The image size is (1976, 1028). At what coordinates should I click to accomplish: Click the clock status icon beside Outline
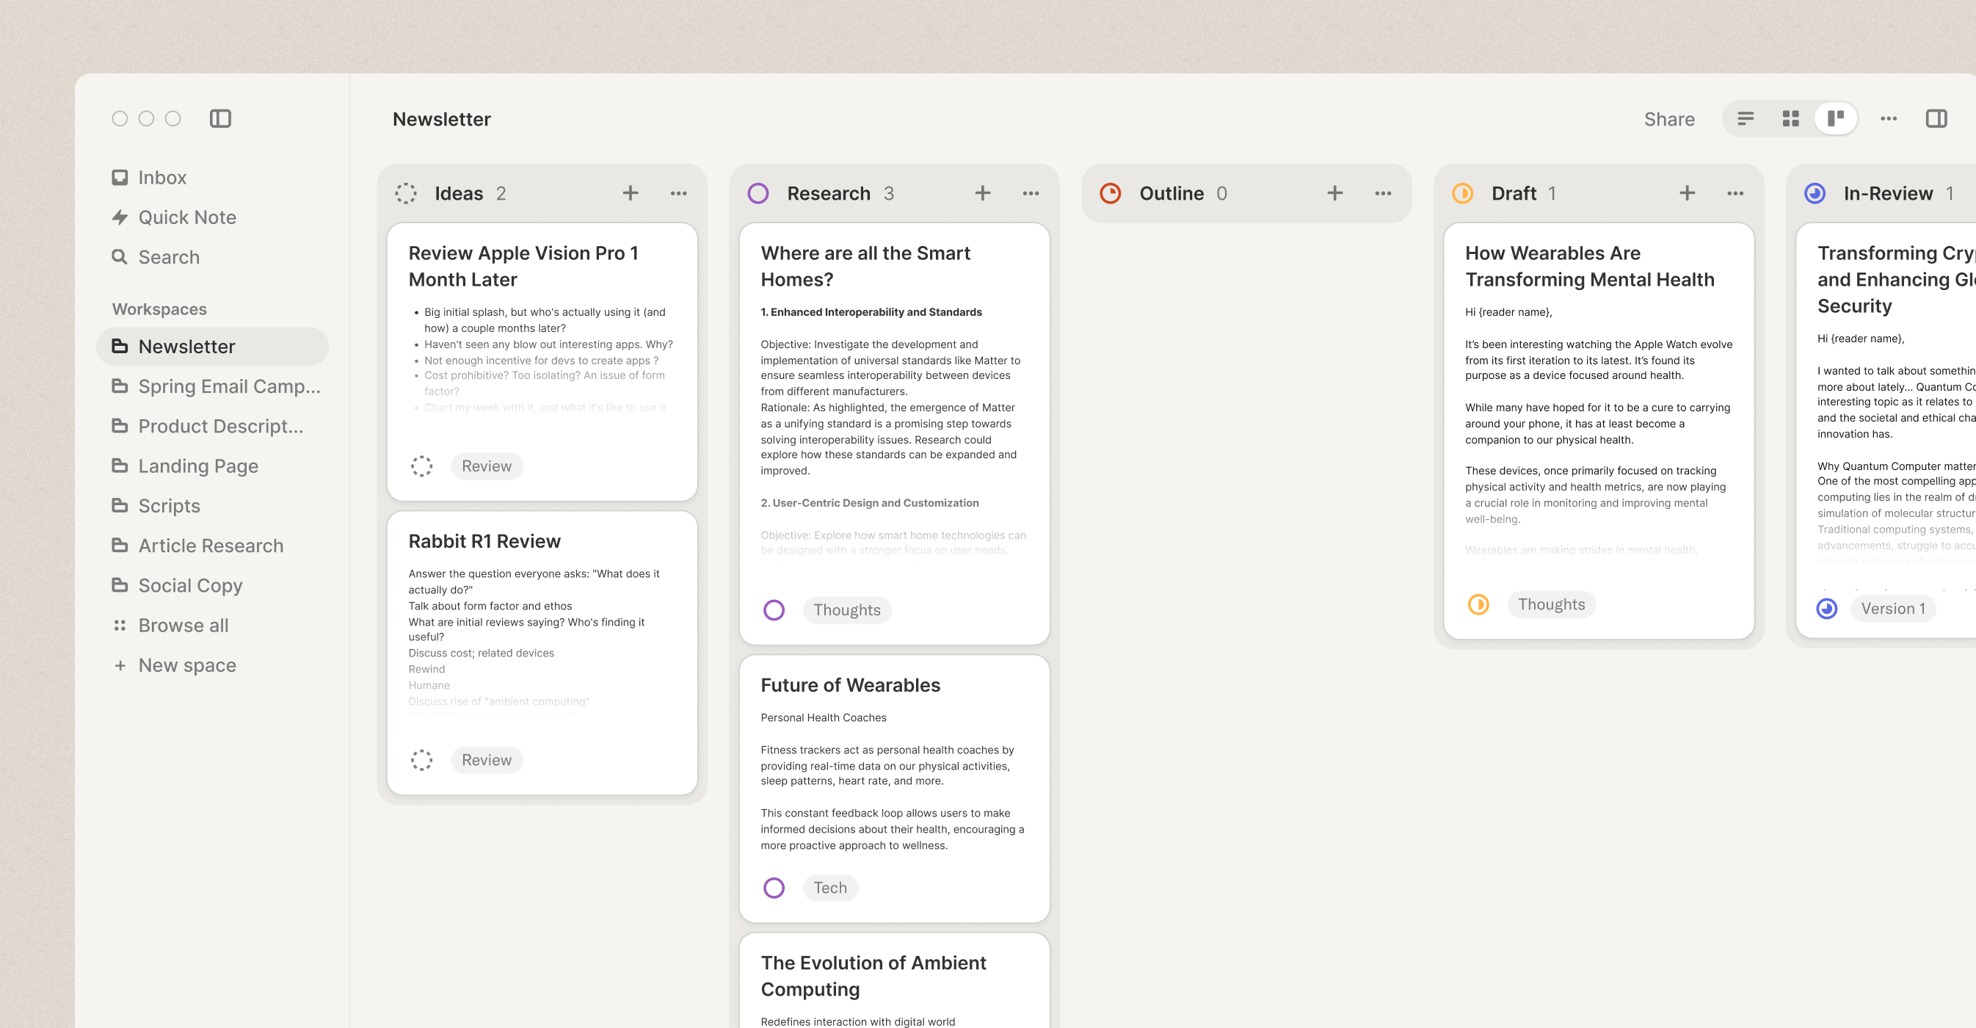point(1110,193)
